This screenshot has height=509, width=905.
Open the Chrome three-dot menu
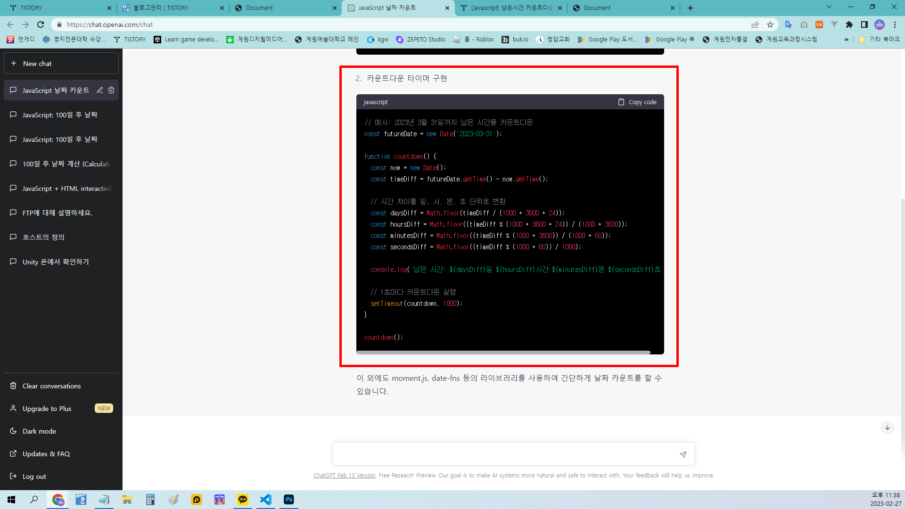(x=895, y=25)
